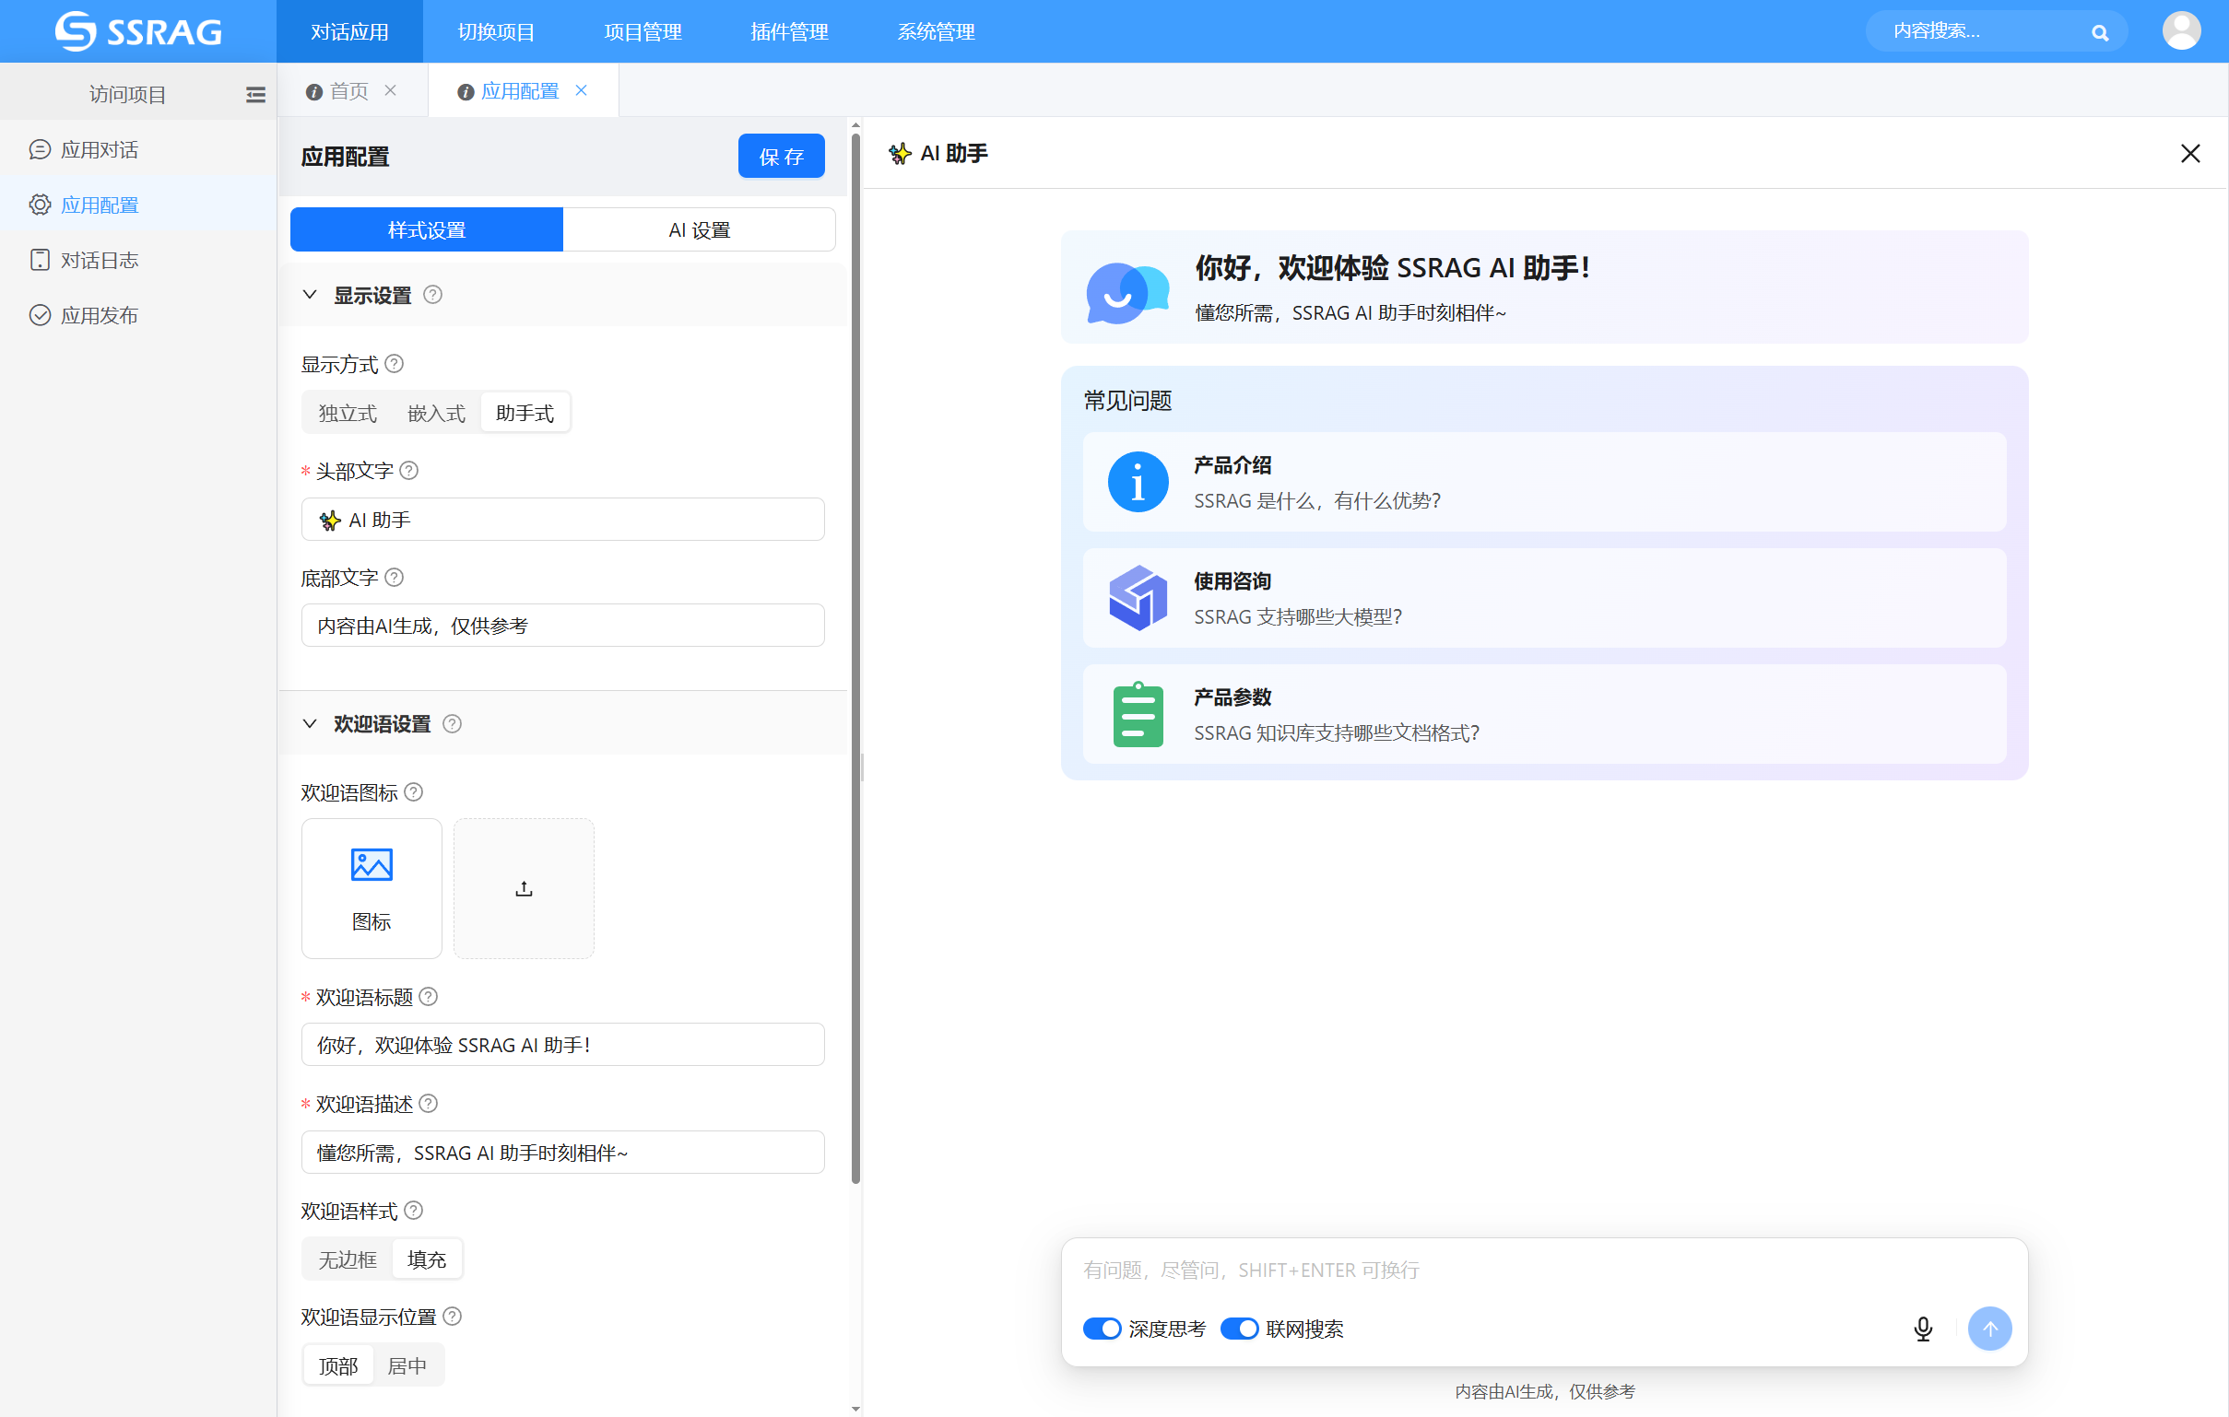
Task: Switch to the 样式设置 tab
Action: pyautogui.click(x=427, y=230)
